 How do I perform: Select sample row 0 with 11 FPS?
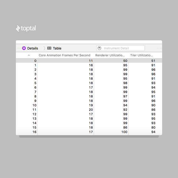[x=89, y=61]
